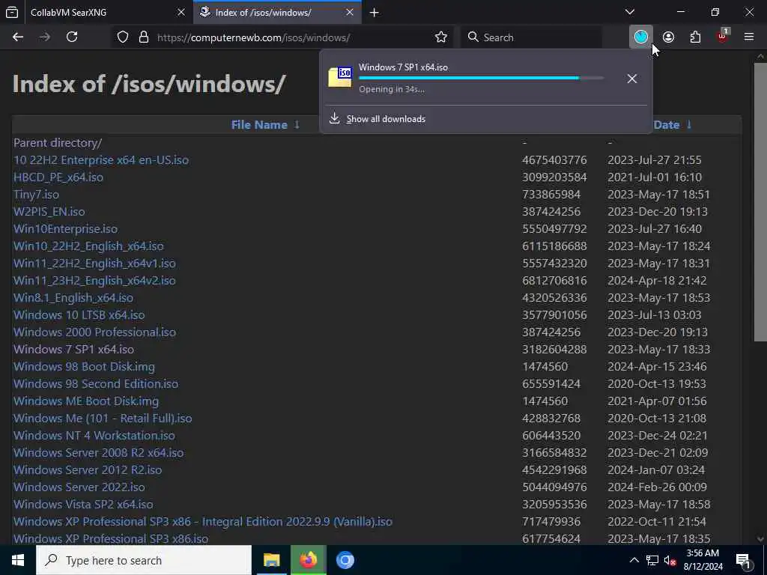The image size is (767, 575).
Task: Download Windows 10 LTSB x64.iso
Action: tap(79, 315)
